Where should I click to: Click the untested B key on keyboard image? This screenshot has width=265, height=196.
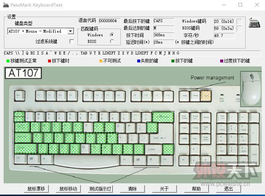[x=85, y=149]
